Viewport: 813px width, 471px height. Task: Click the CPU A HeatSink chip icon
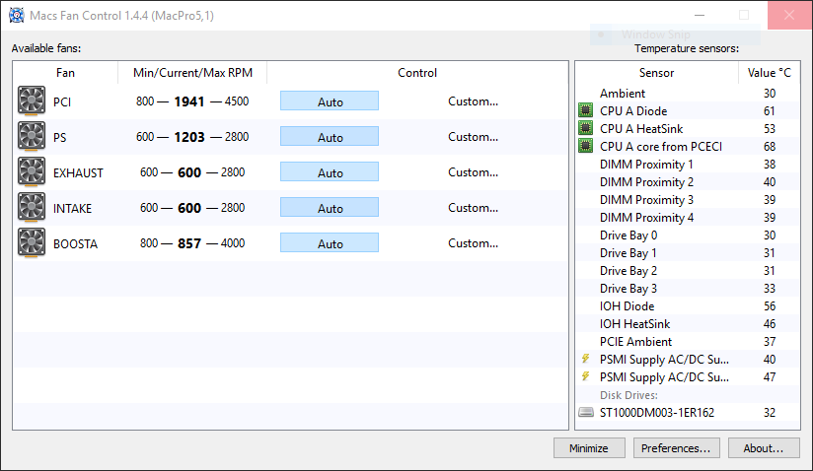pyautogui.click(x=586, y=129)
